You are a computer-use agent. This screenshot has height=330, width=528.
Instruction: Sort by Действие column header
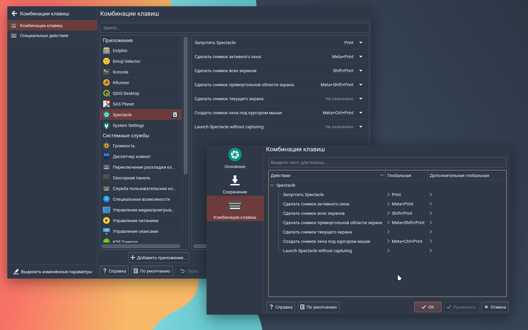tap(327, 175)
